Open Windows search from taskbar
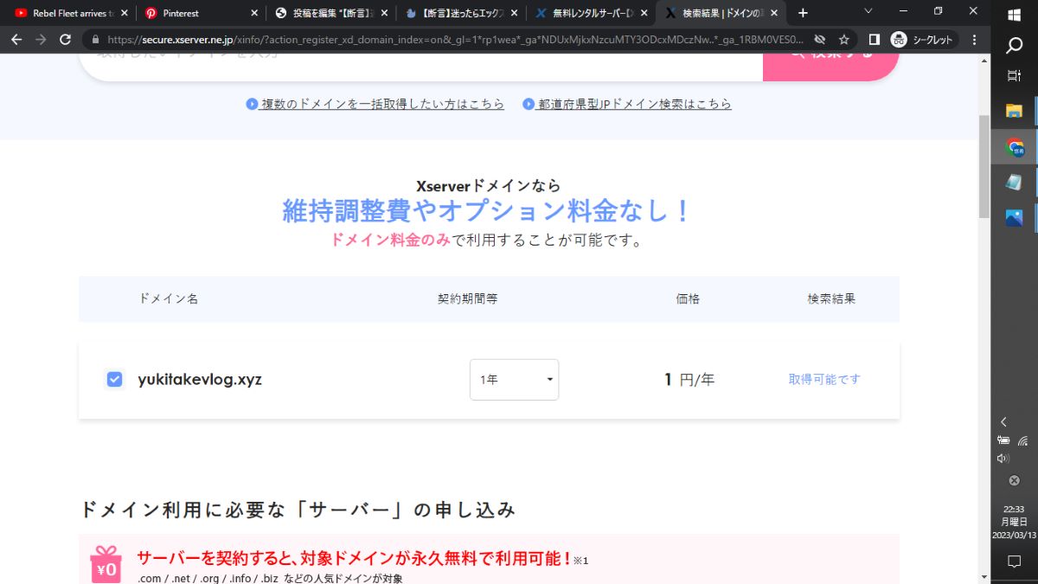Image resolution: width=1038 pixels, height=584 pixels. [x=1015, y=46]
